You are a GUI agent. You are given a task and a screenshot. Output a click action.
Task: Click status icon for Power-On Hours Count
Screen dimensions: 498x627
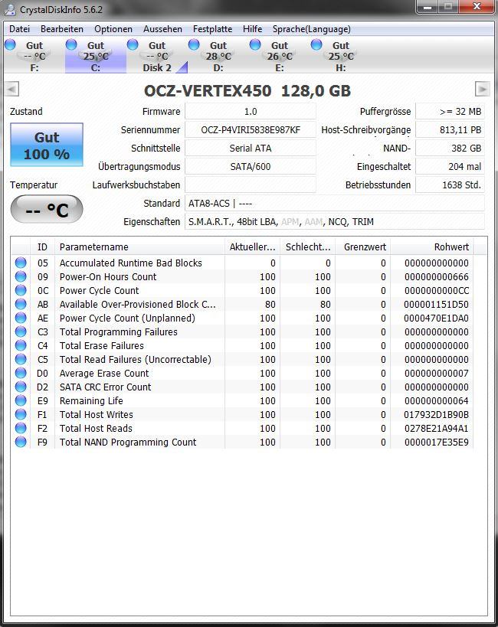(21, 276)
